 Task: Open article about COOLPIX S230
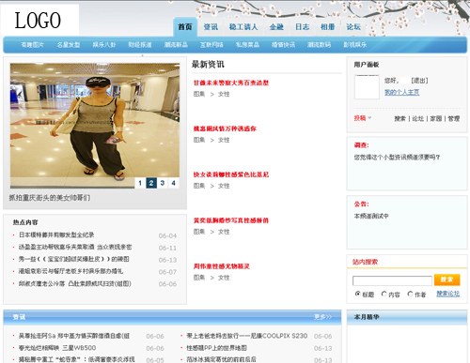pyautogui.click(x=247, y=336)
